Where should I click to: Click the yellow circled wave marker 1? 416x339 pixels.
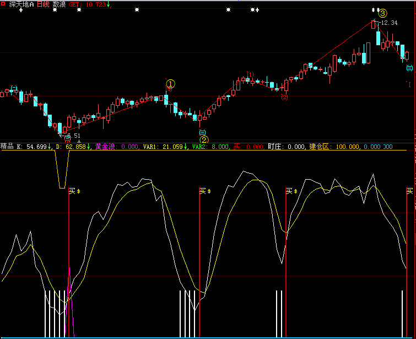[x=170, y=84]
